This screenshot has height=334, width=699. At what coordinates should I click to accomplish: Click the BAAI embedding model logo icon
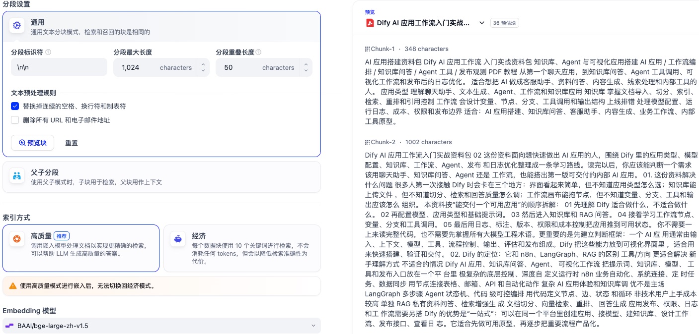(x=9, y=326)
